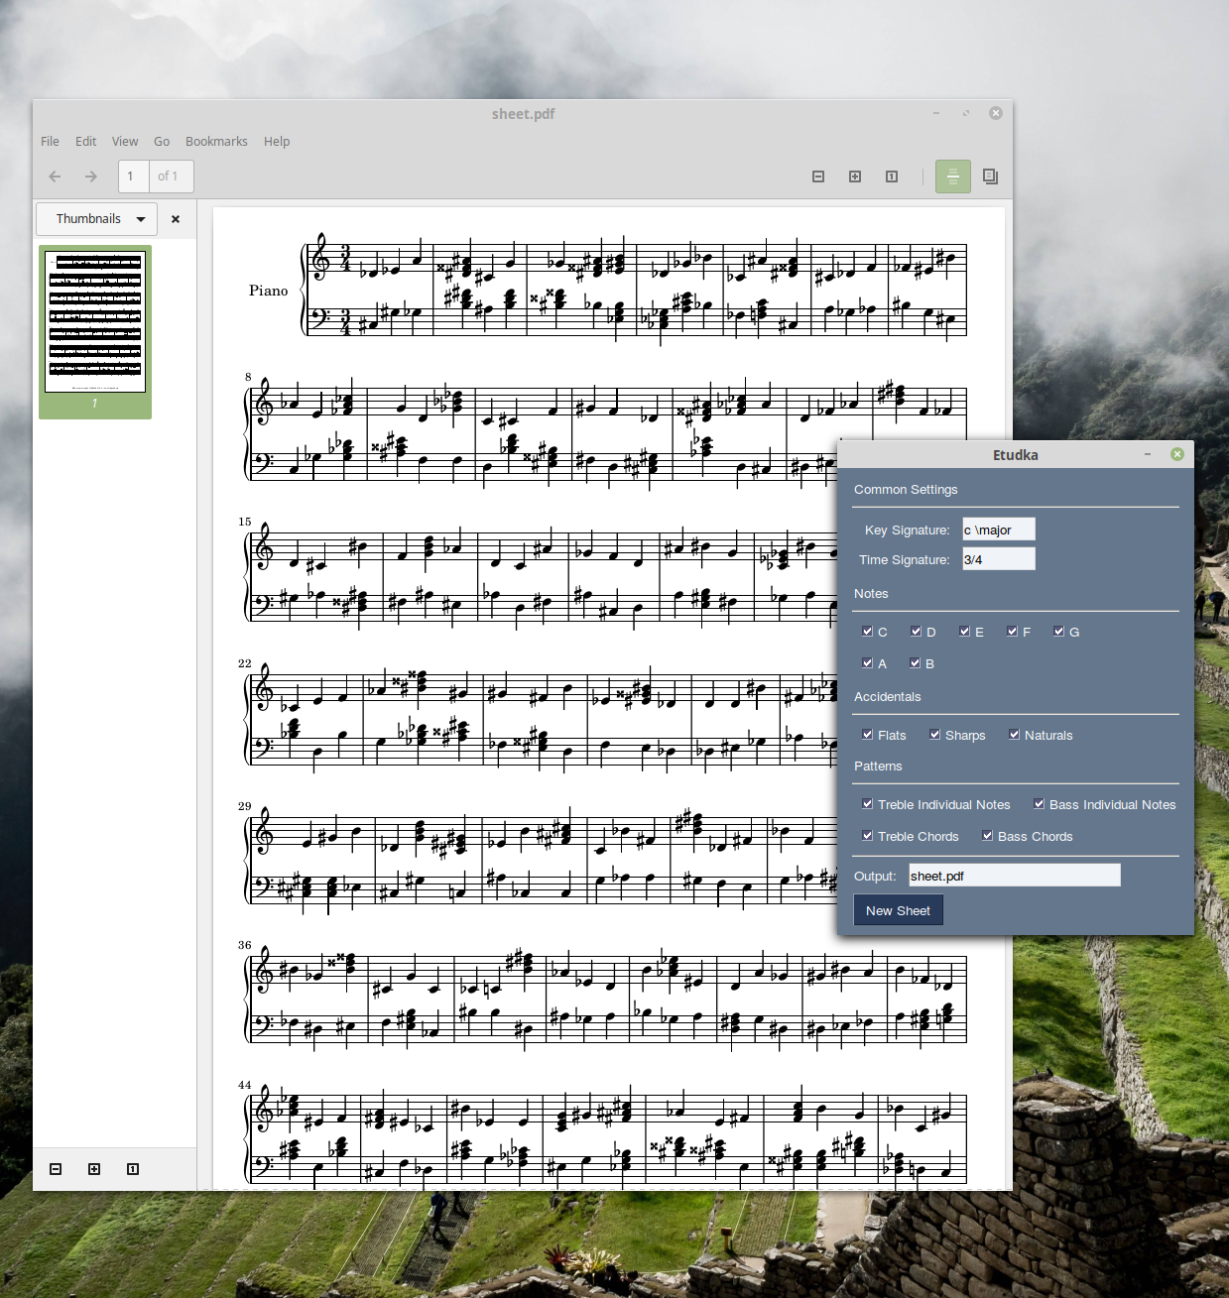The width and height of the screenshot is (1229, 1298).
Task: Toggle the B note checkbox
Action: tap(915, 662)
